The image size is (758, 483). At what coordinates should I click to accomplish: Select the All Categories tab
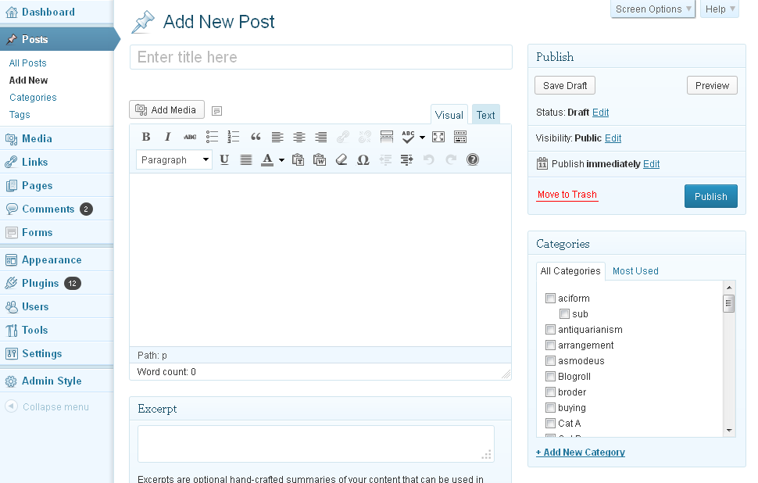(x=570, y=270)
